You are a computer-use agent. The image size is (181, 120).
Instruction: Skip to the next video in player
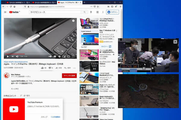click(13, 56)
